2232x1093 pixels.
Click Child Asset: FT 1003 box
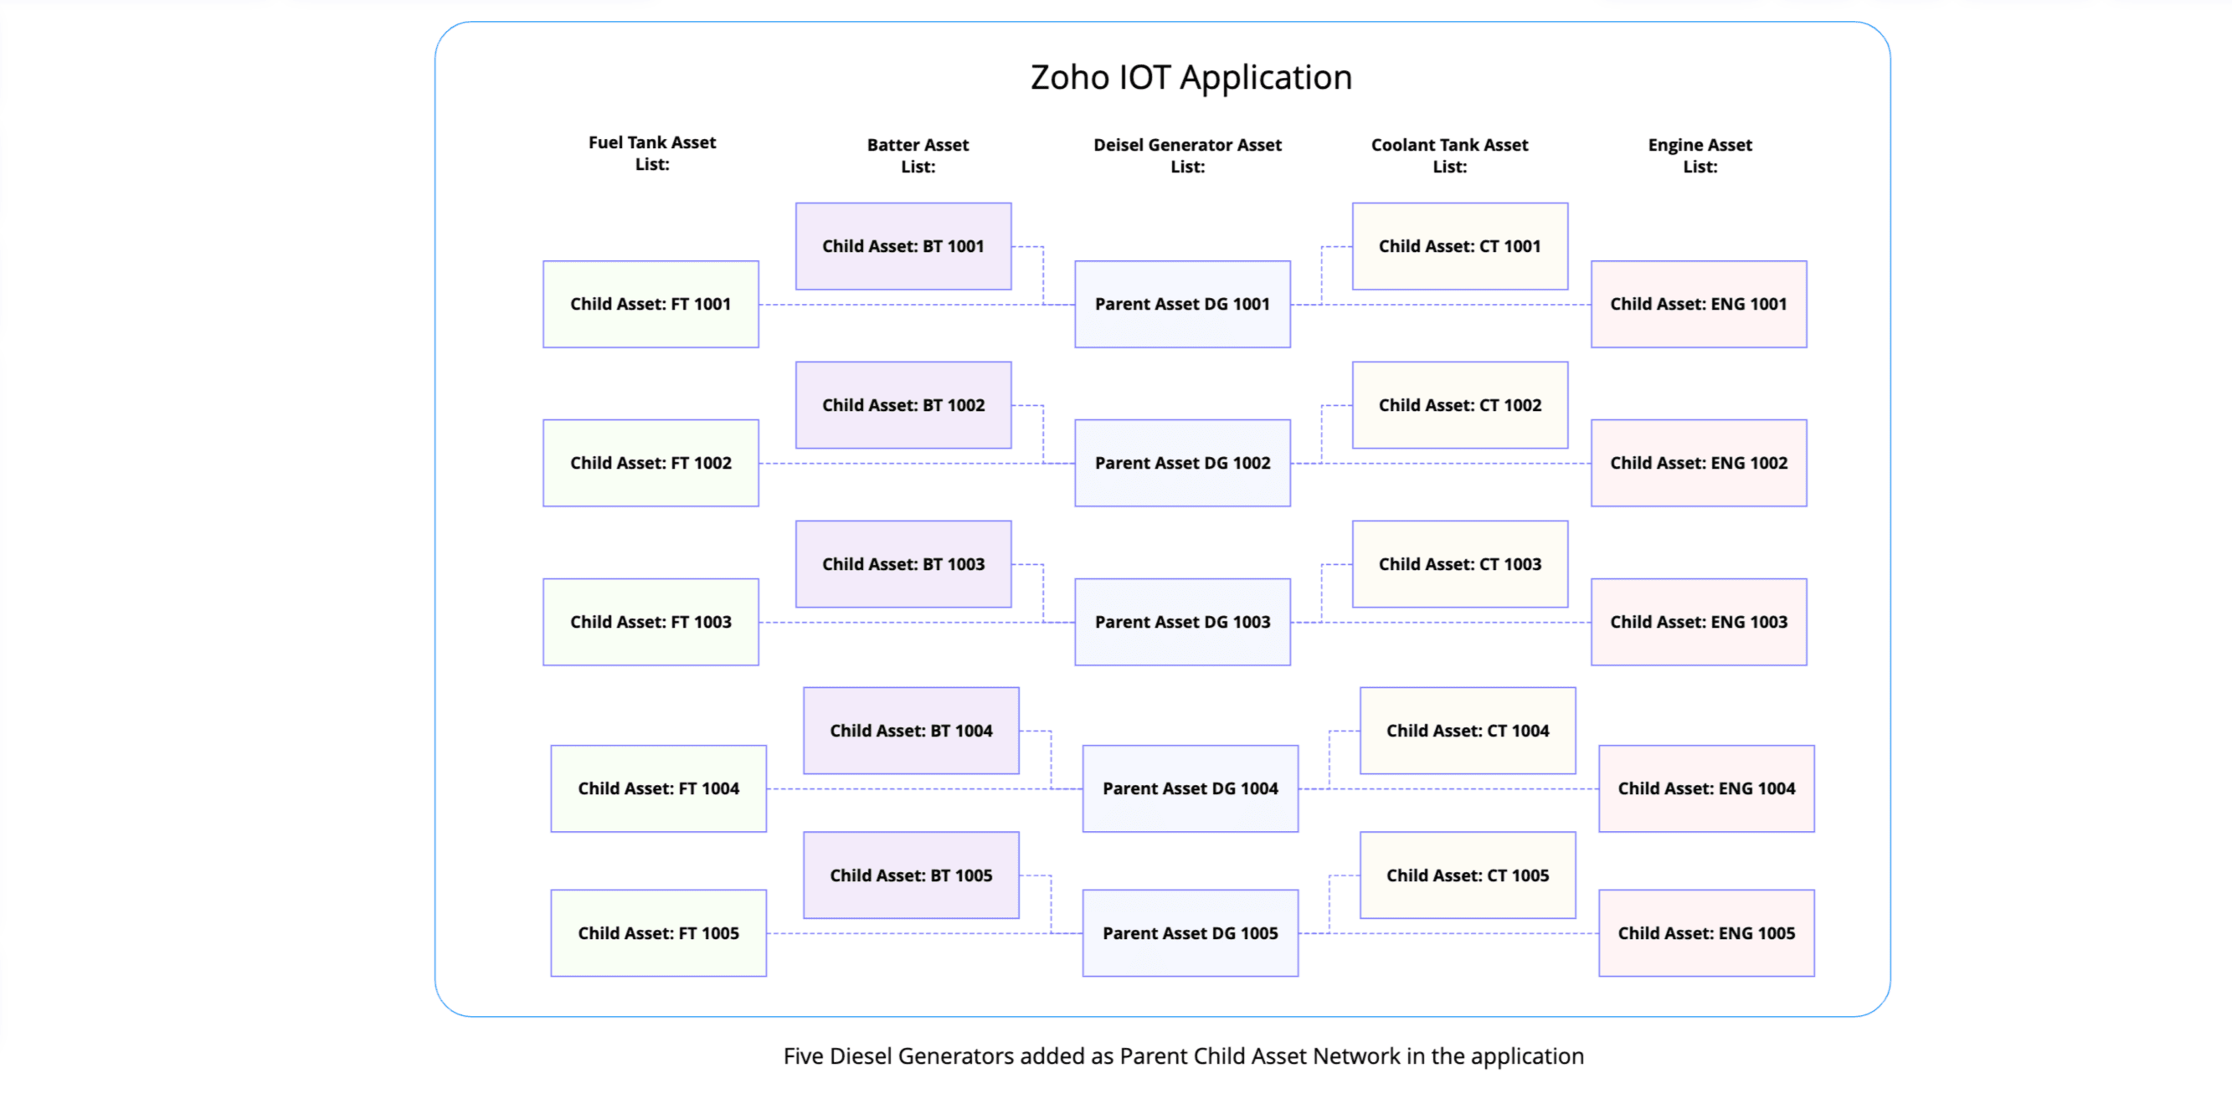(x=651, y=622)
